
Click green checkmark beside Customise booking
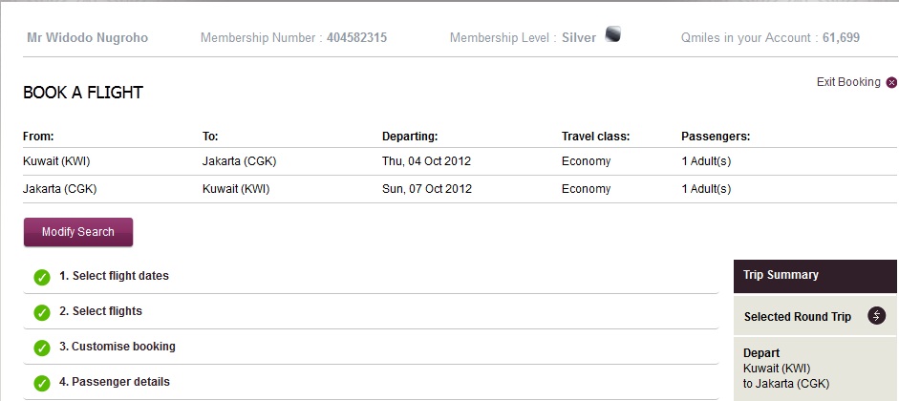click(42, 348)
